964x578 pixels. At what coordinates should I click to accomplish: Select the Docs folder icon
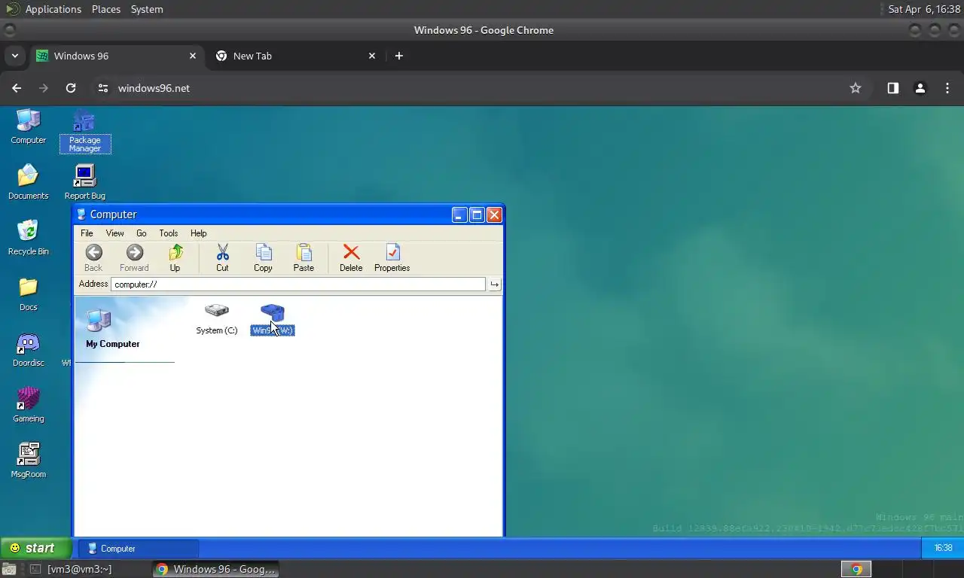[x=29, y=294]
